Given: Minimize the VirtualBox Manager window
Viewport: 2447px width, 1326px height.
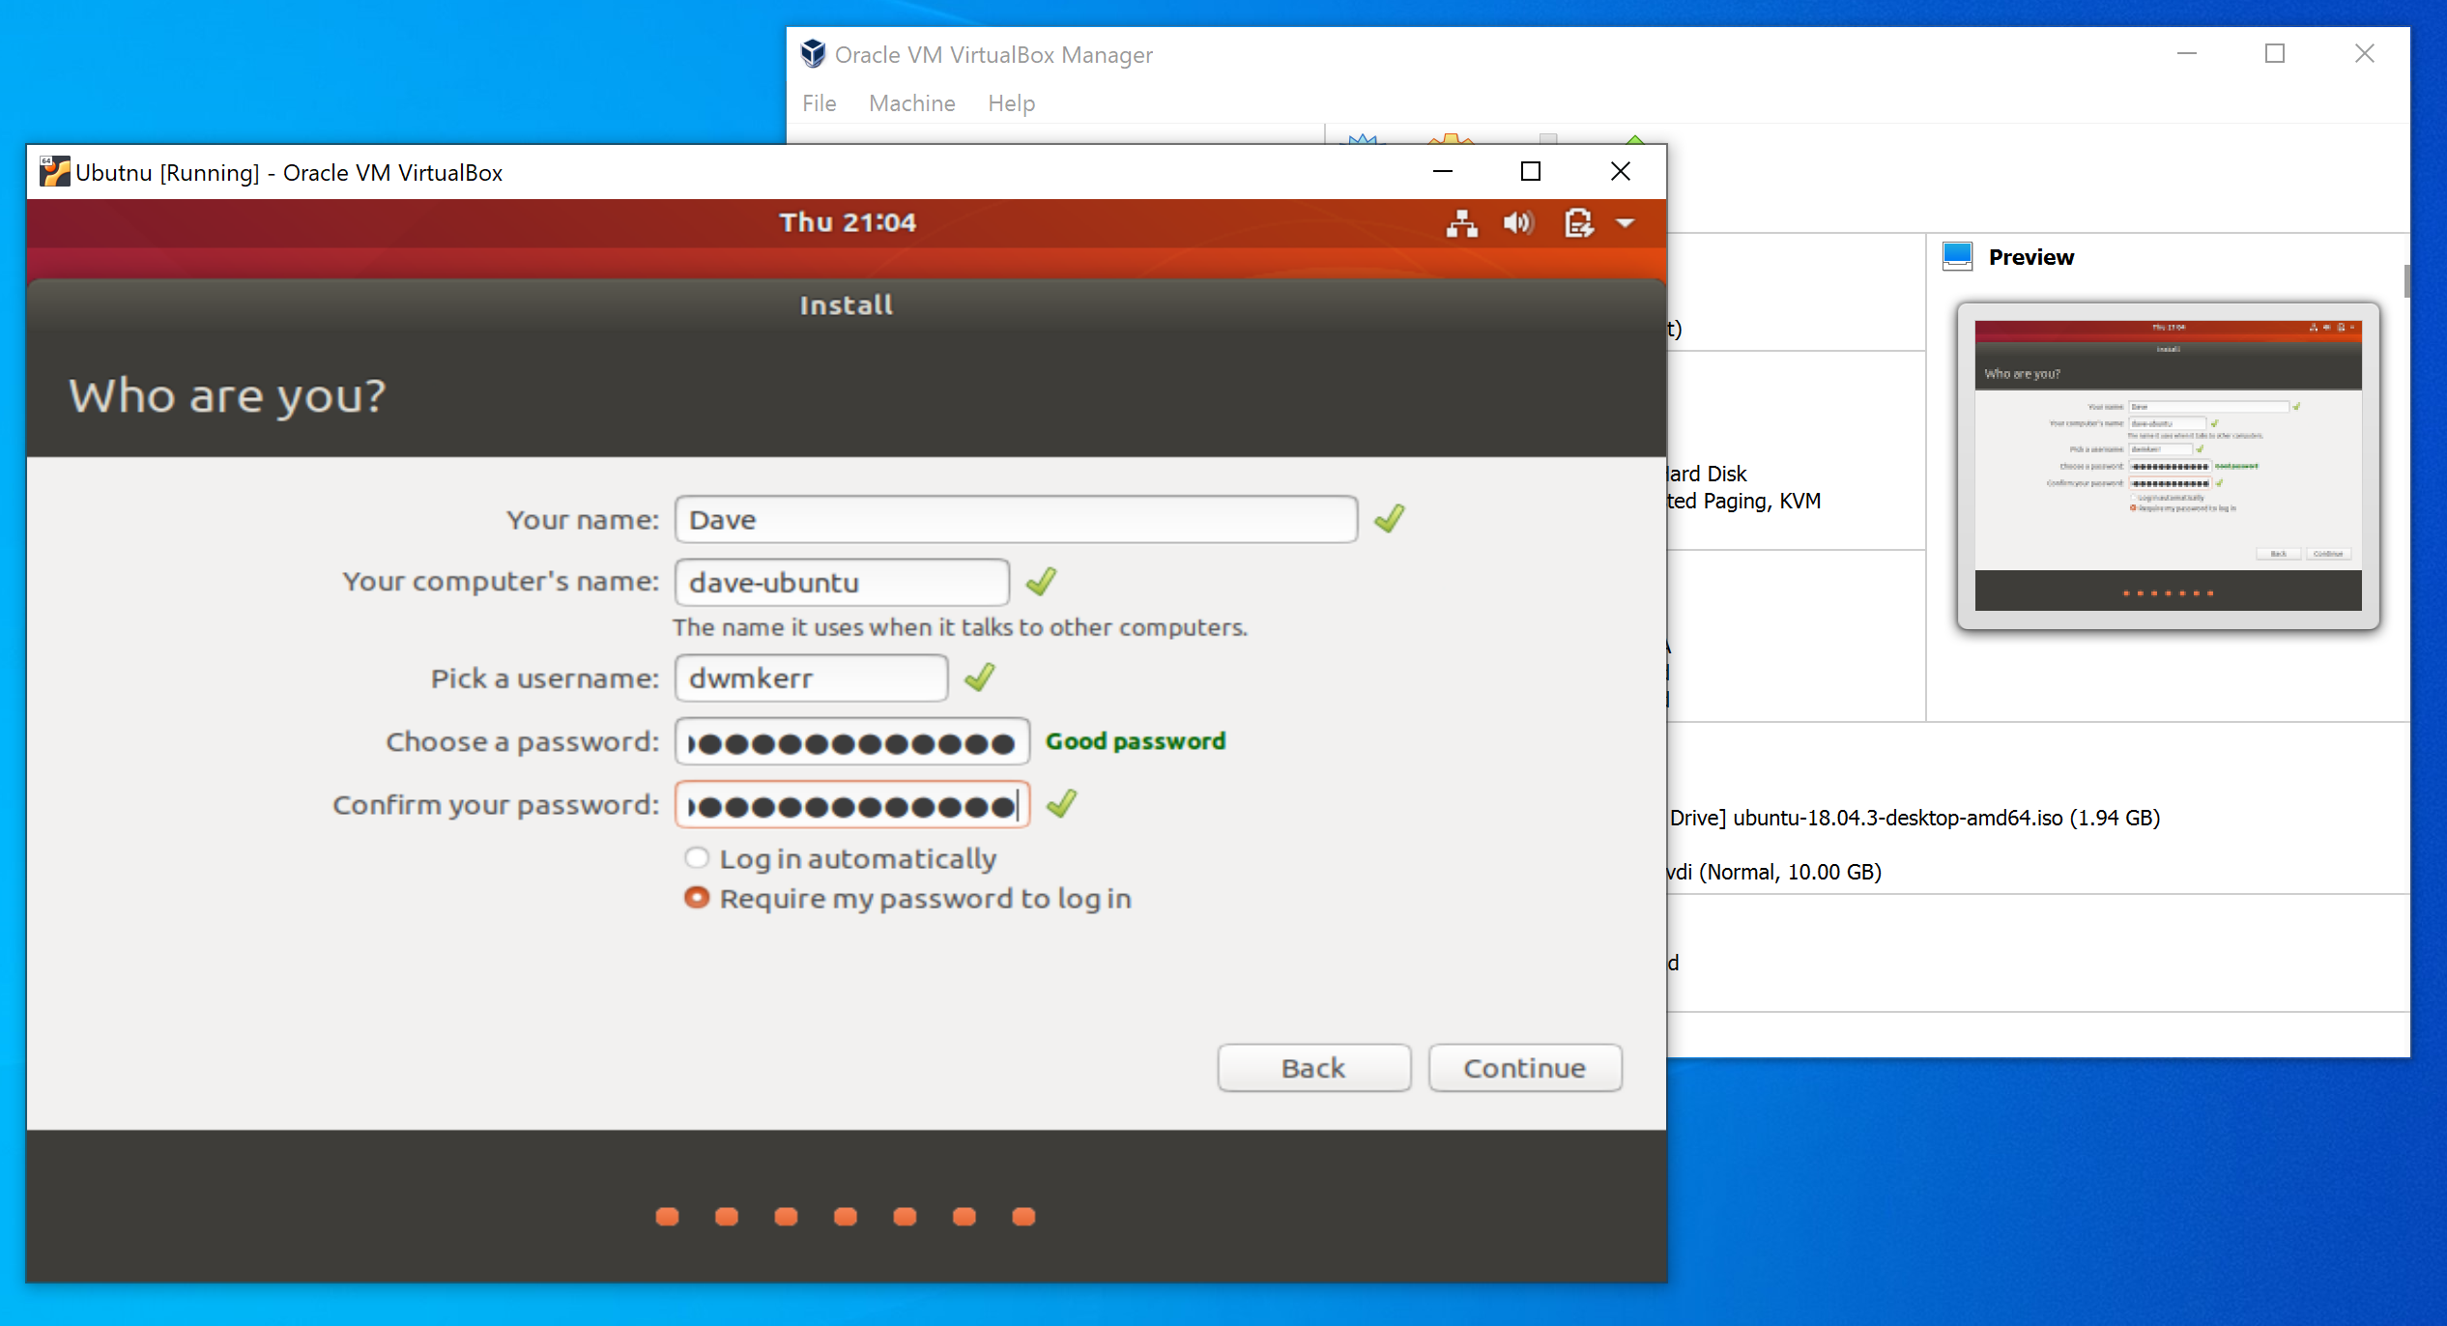Looking at the screenshot, I should (2187, 54).
